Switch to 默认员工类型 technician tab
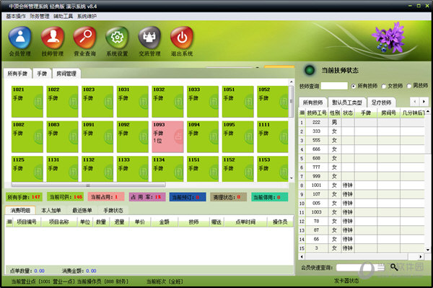Viewport: 433px width, 288px height. tap(347, 102)
